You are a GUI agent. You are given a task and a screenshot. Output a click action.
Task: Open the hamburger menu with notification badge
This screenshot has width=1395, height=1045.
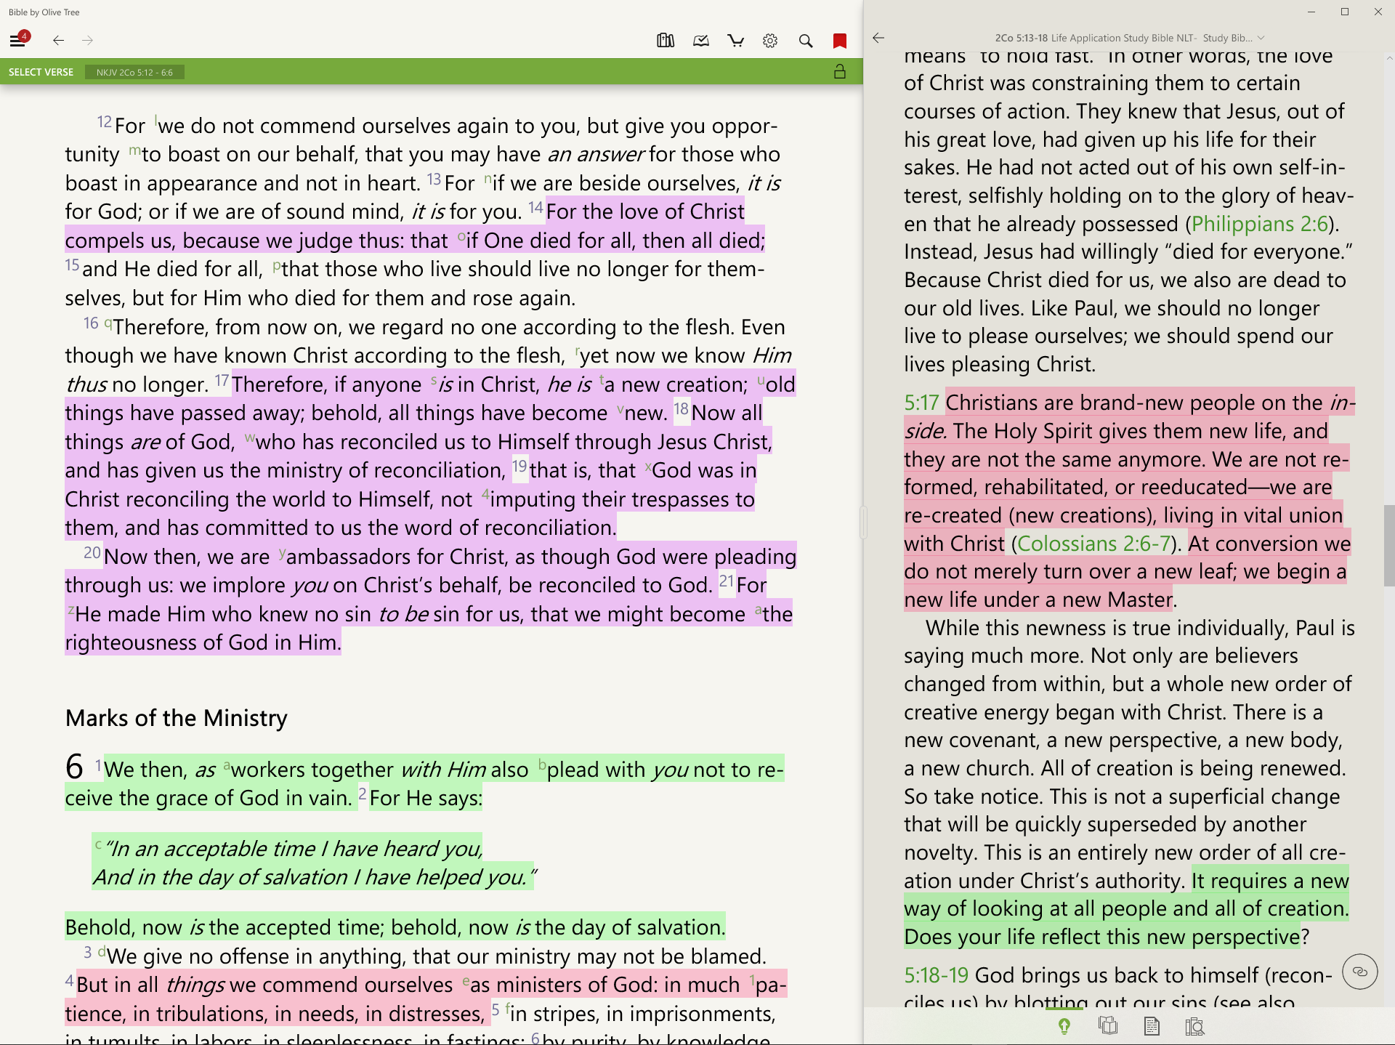click(18, 40)
